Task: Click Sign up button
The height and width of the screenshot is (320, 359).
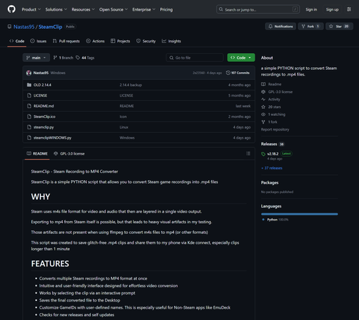Action: pyautogui.click(x=332, y=9)
